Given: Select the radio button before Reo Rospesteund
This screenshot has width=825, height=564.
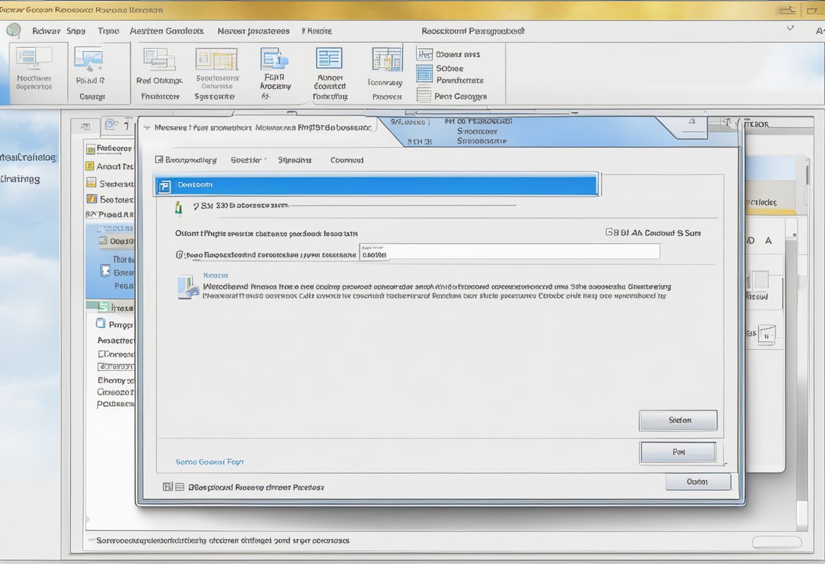Looking at the screenshot, I should [180, 256].
